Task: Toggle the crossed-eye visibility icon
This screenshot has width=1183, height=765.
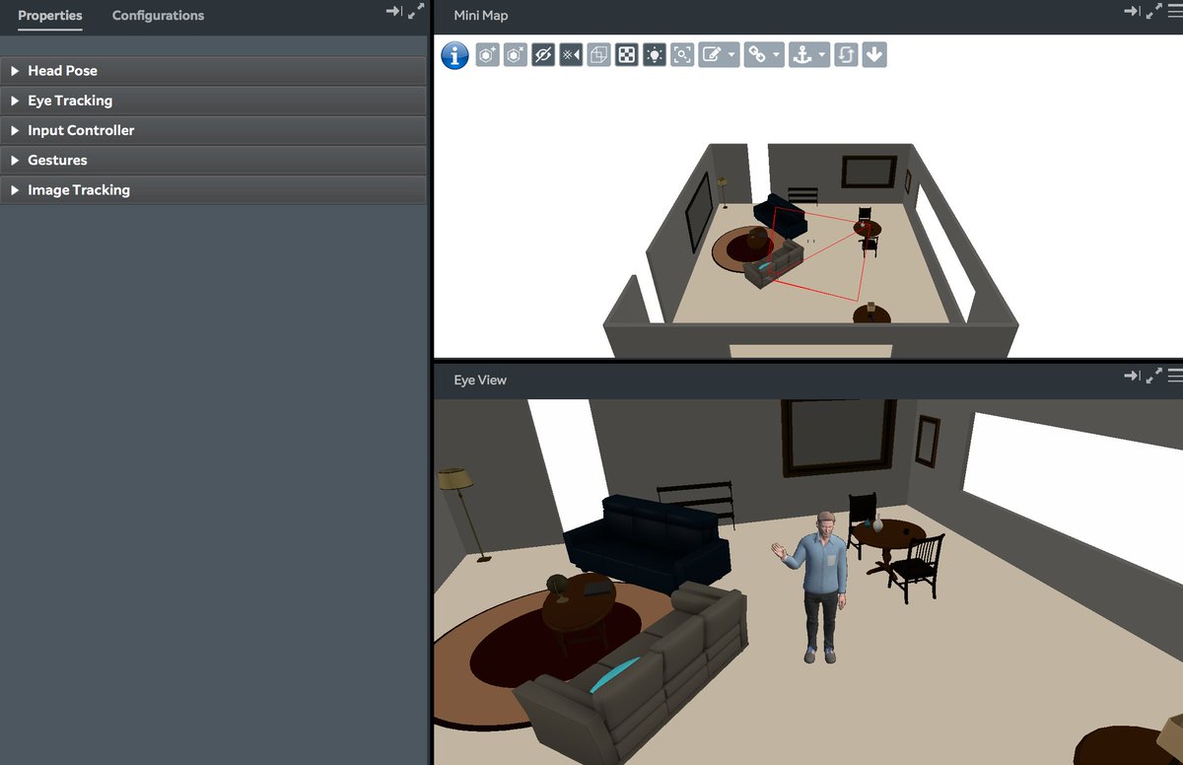Action: pos(542,55)
